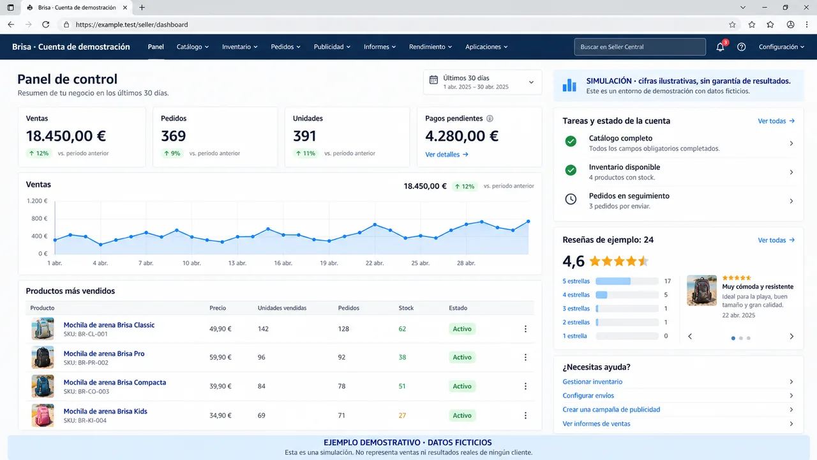This screenshot has width=817, height=460.
Task: Click the help question mark icon
Action: [x=741, y=47]
